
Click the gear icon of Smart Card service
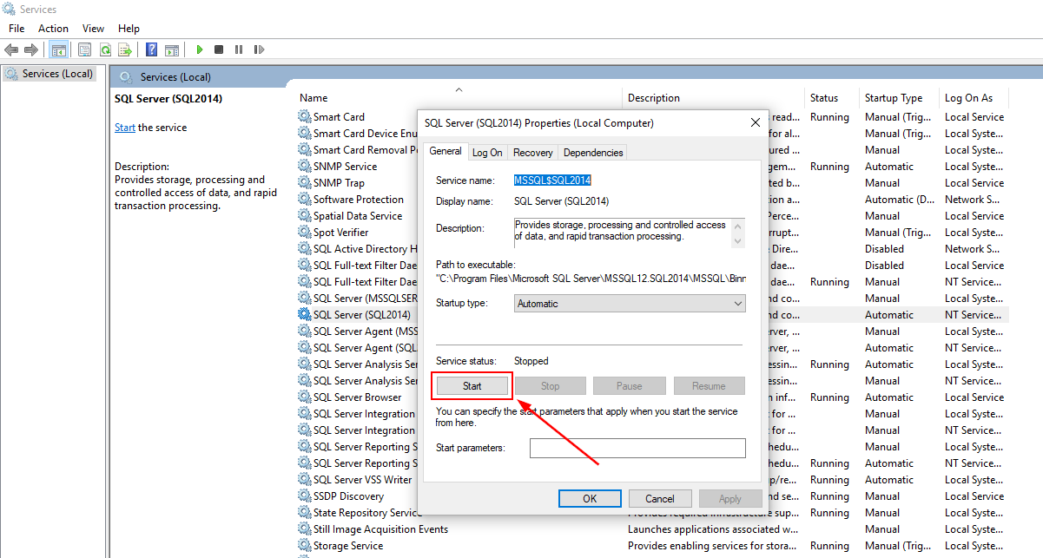pyautogui.click(x=304, y=116)
